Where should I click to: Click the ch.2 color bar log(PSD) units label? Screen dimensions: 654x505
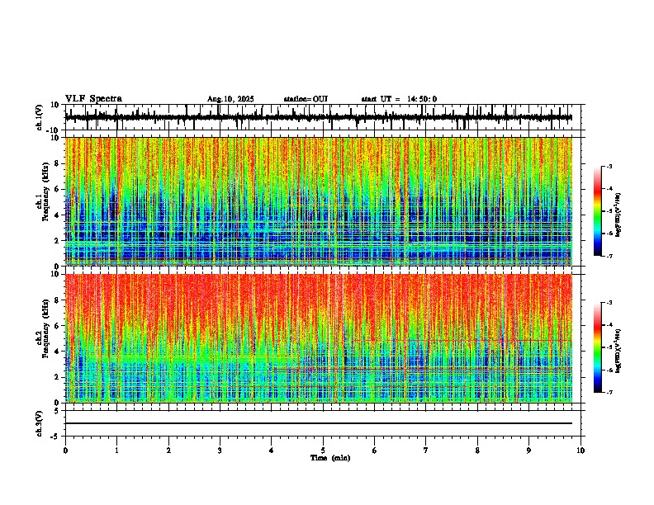(618, 352)
